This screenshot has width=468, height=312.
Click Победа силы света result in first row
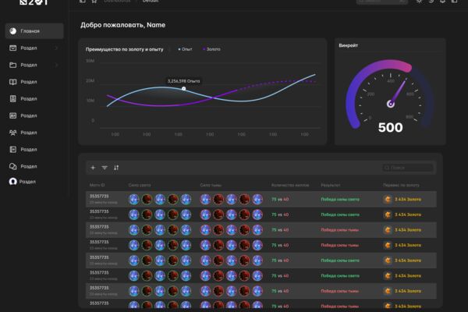point(340,199)
